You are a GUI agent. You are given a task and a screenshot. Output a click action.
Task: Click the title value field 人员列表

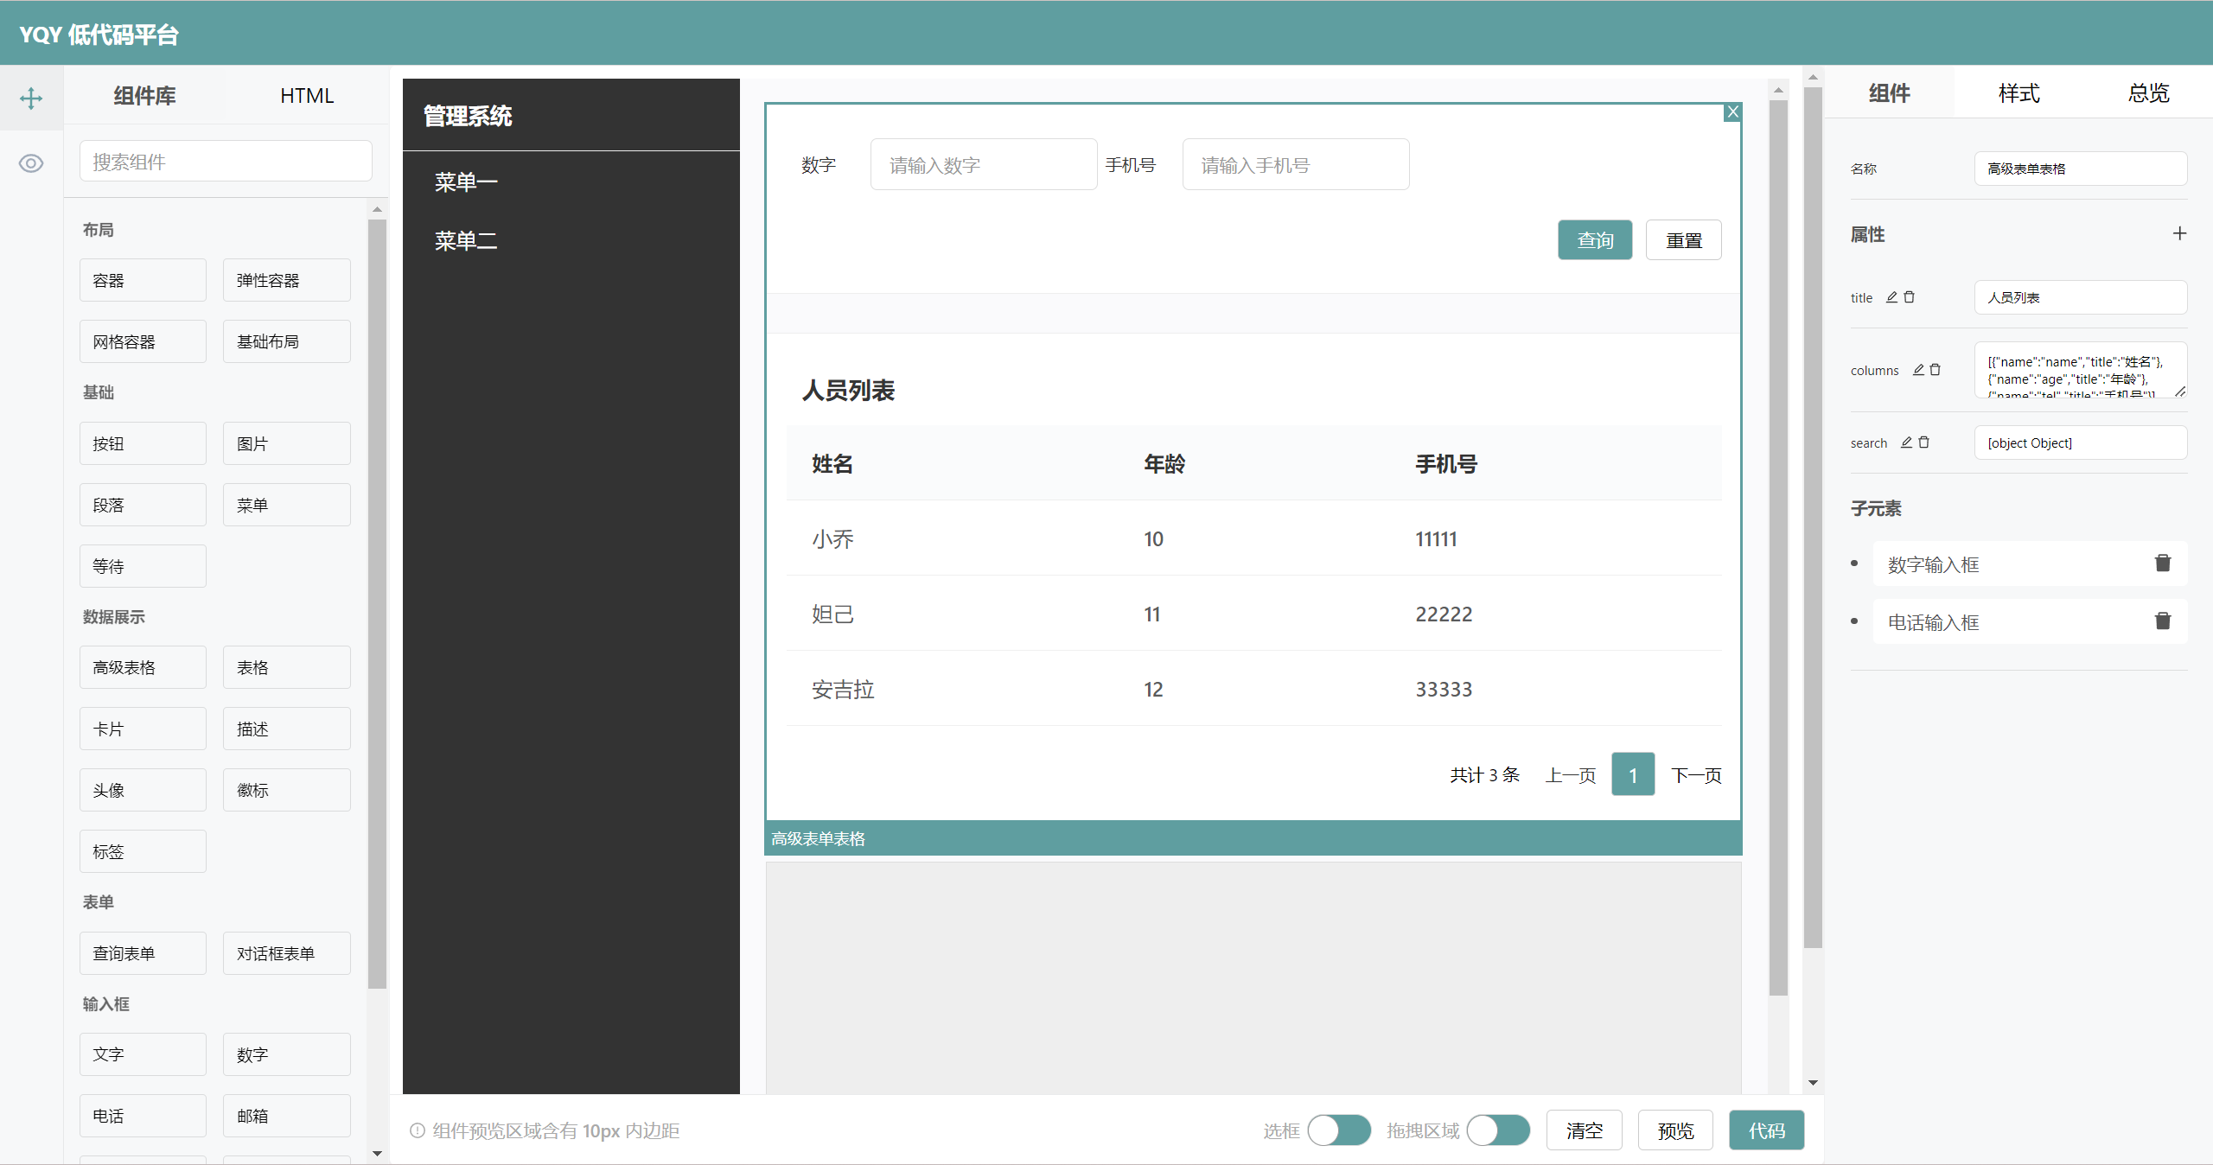(x=2080, y=297)
